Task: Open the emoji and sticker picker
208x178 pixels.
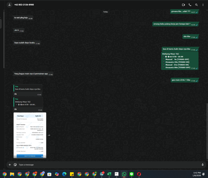Action: pos(15,165)
